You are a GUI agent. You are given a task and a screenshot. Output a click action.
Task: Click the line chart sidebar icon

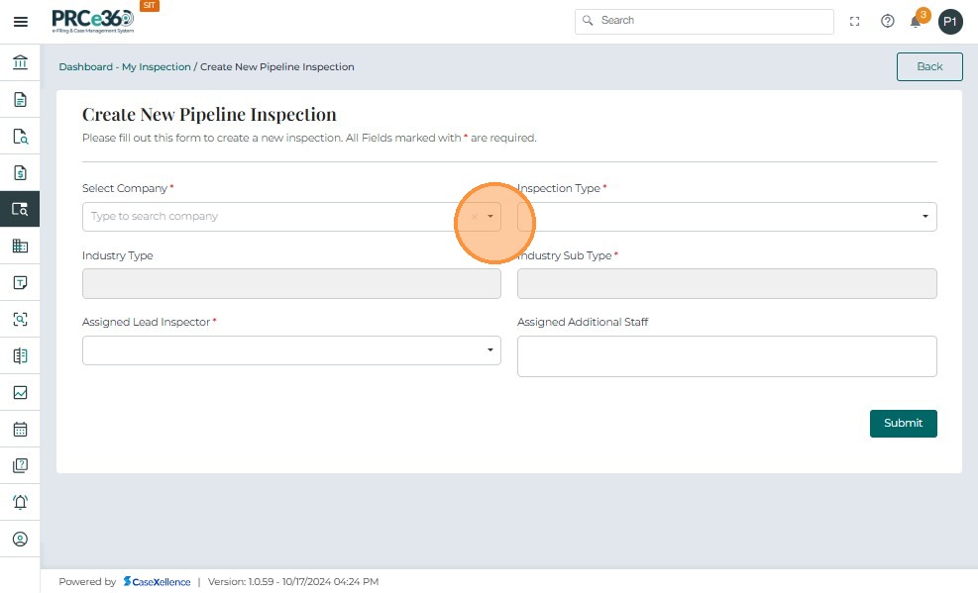[20, 392]
